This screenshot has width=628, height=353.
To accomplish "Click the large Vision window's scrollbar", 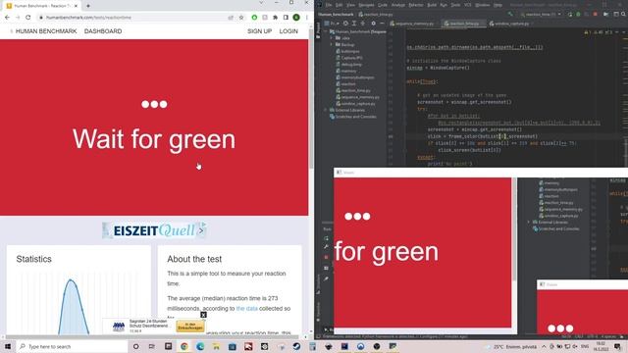I will click(514, 228).
